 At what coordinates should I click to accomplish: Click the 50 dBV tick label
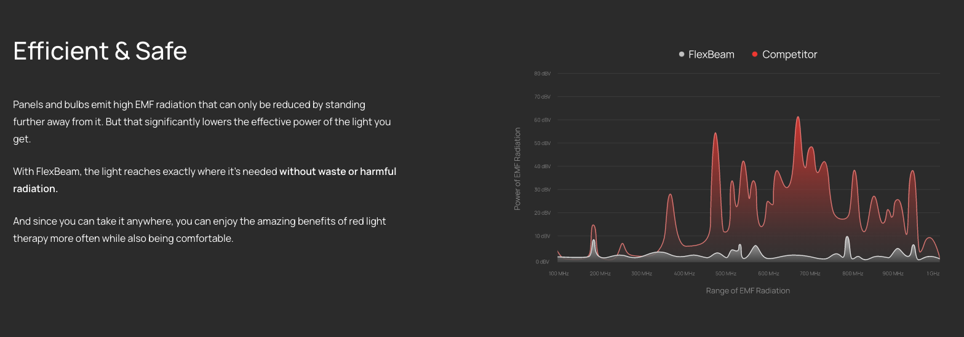coord(543,144)
